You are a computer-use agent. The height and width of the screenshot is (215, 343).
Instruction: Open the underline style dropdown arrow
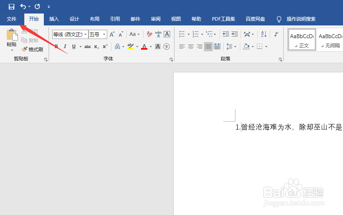tap(80, 47)
